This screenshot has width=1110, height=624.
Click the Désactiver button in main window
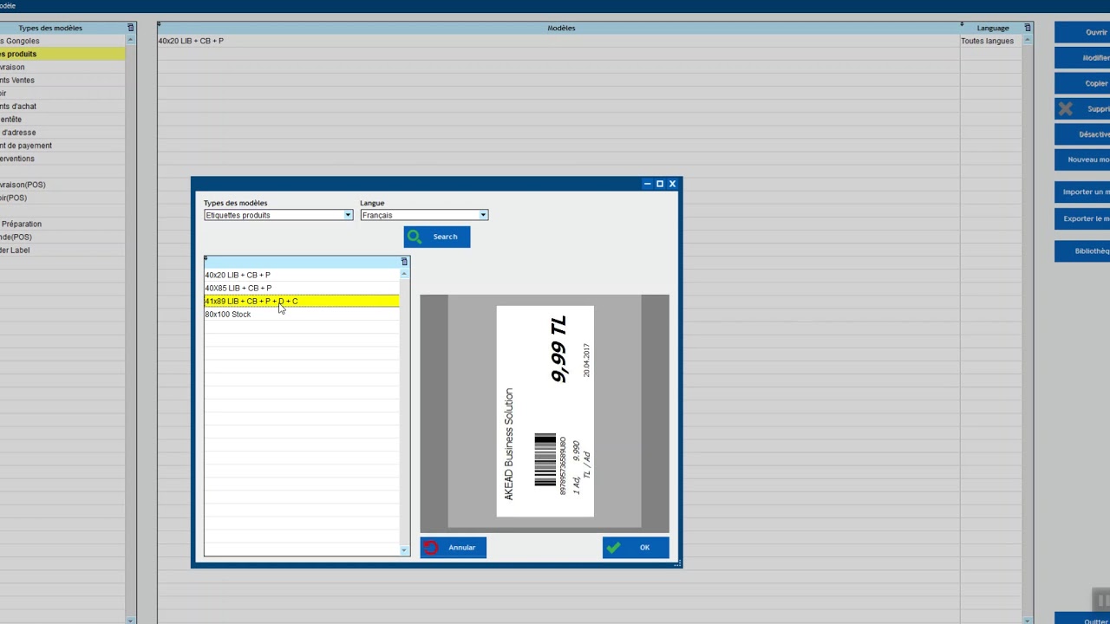coord(1082,134)
